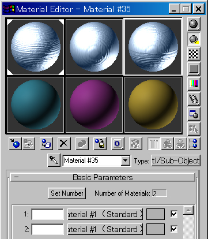Click the name field for sub-material 1

47,214
